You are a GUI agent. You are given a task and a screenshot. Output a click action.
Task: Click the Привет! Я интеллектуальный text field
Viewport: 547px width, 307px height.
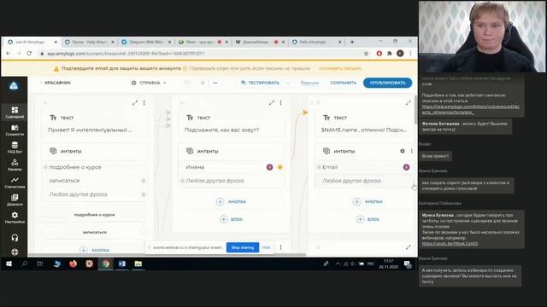[90, 130]
